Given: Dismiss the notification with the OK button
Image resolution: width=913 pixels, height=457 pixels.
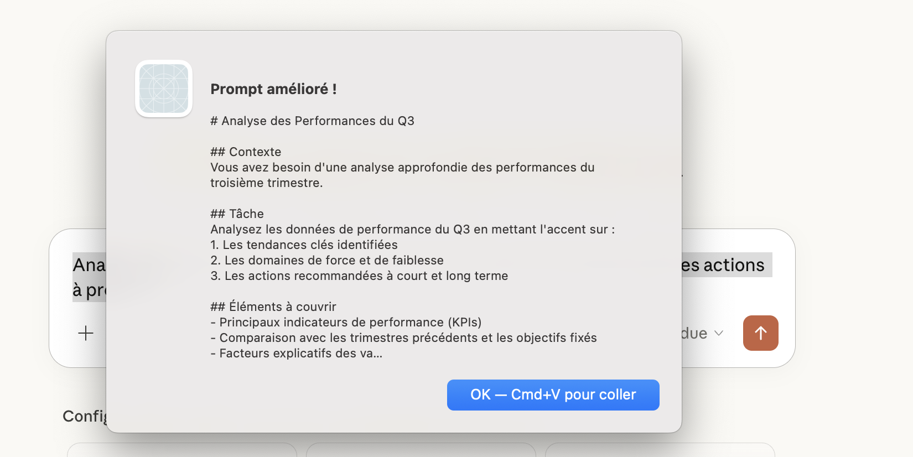Looking at the screenshot, I should tap(553, 394).
